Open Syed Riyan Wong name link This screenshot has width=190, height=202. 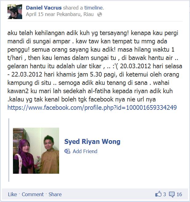coord(92,141)
